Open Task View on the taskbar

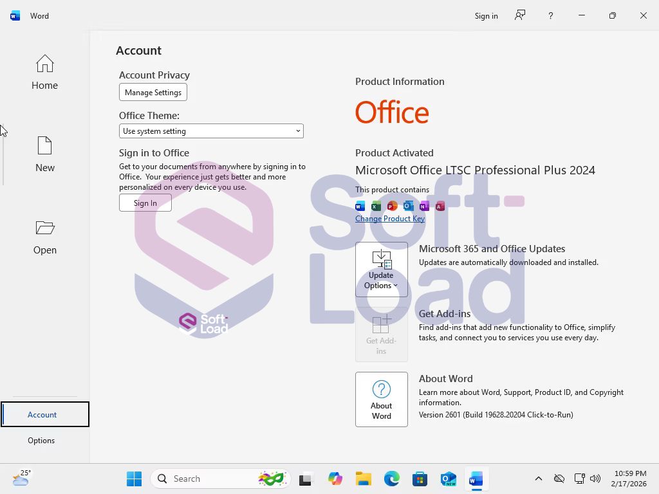306,479
